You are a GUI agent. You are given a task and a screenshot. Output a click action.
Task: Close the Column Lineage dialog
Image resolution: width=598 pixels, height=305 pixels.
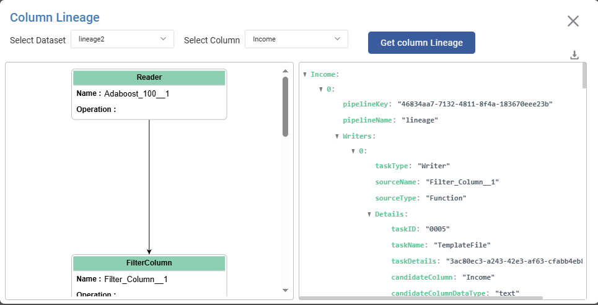(573, 21)
